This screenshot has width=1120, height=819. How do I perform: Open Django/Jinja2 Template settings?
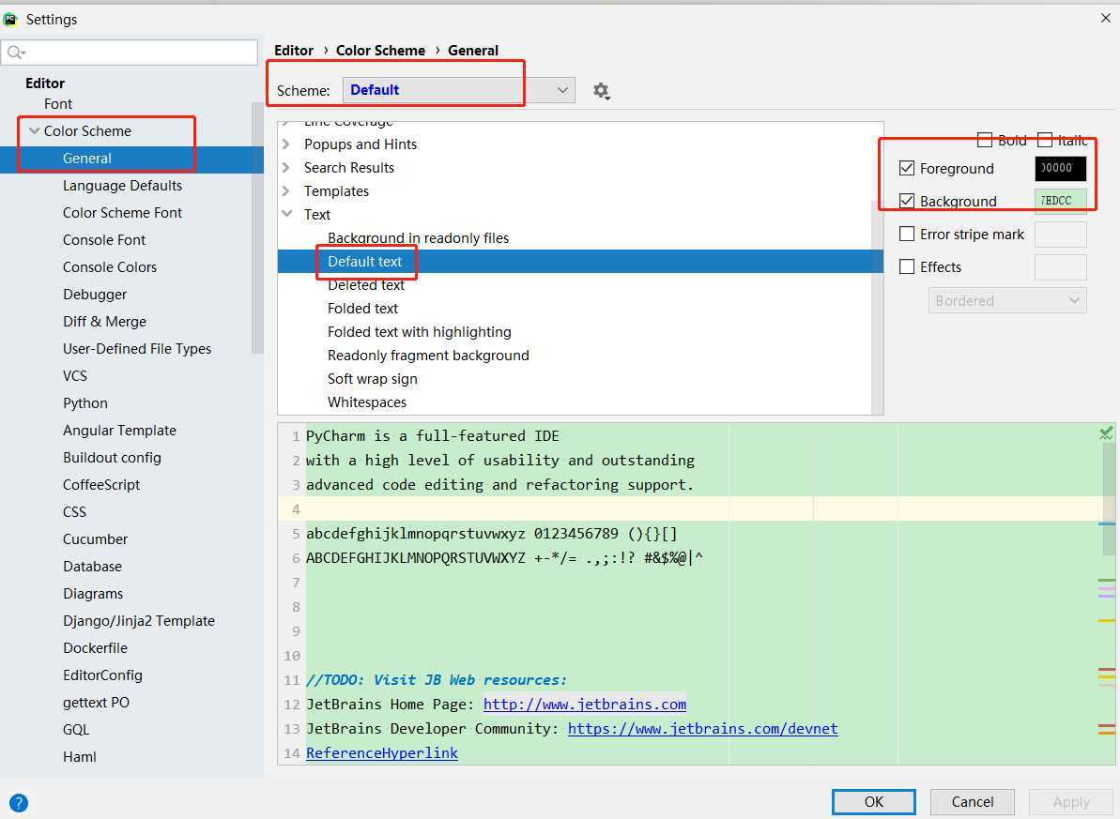pyautogui.click(x=139, y=620)
